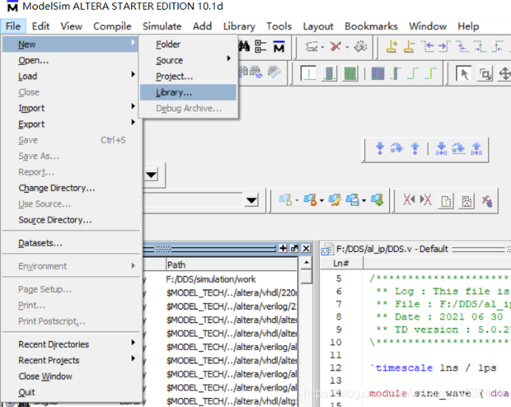This screenshot has height=407, width=511.
Task: Click the Delete Cursor yellow icon
Action: click(x=408, y=47)
